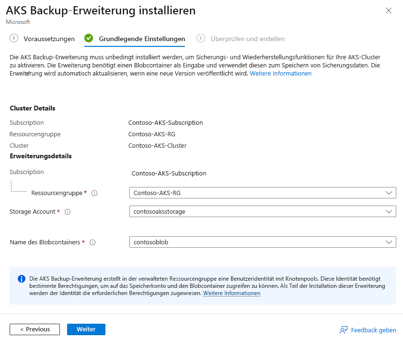The width and height of the screenshot is (403, 339).
Task: Close the AKS Backup-Erweiterung dialog
Action: [x=389, y=11]
